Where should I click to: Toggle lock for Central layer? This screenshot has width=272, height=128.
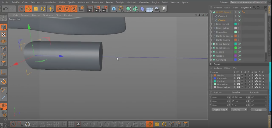[249, 81]
